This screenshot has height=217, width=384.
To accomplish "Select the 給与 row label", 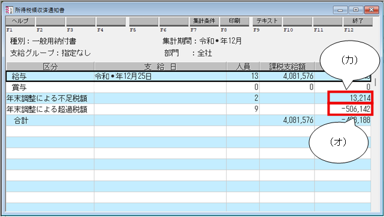I will coord(19,77).
